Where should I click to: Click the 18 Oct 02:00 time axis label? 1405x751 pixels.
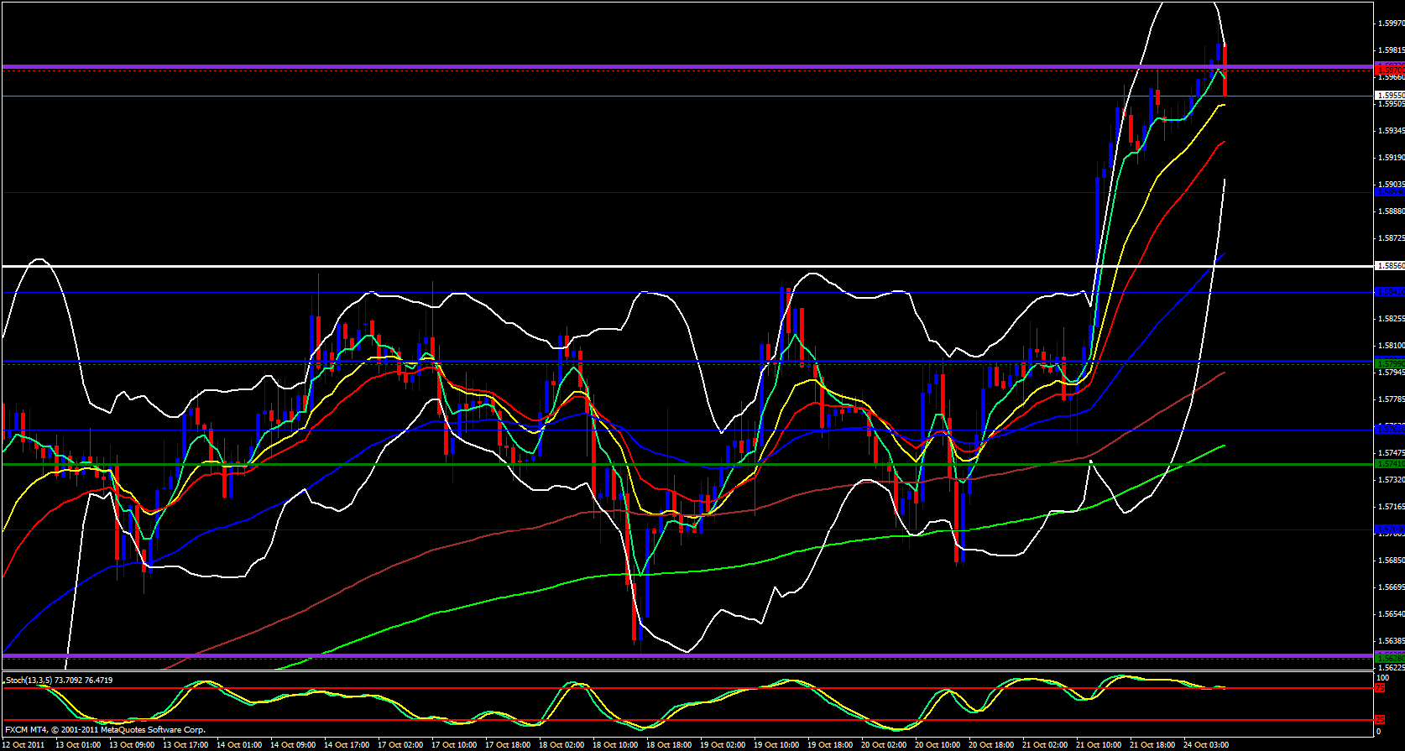point(561,744)
